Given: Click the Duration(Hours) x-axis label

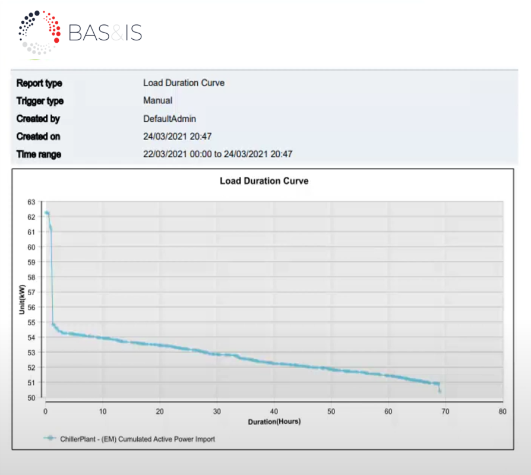Looking at the screenshot, I should point(274,422).
